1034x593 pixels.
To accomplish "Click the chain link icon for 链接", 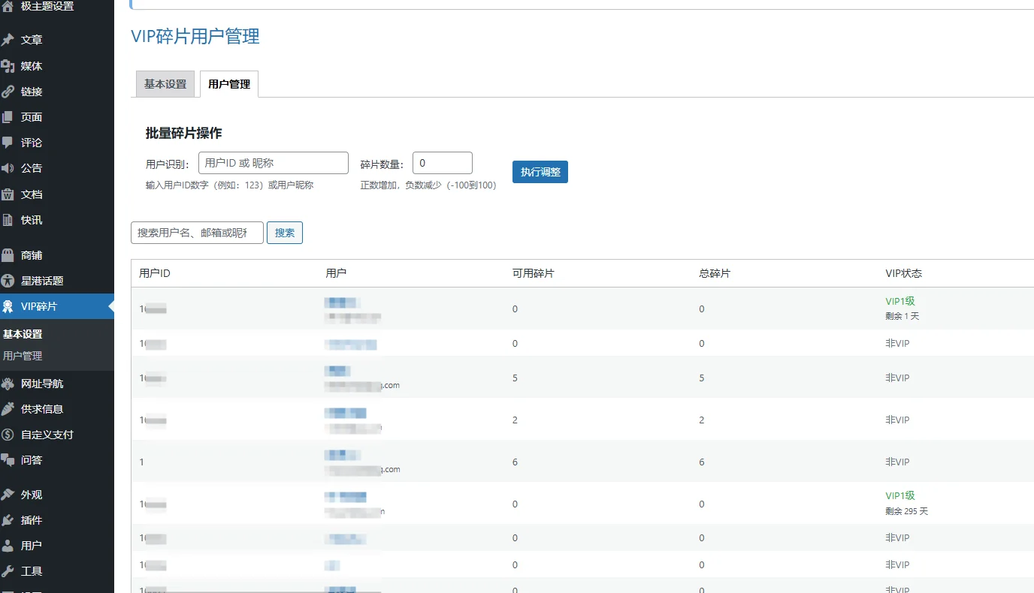I will (8, 92).
